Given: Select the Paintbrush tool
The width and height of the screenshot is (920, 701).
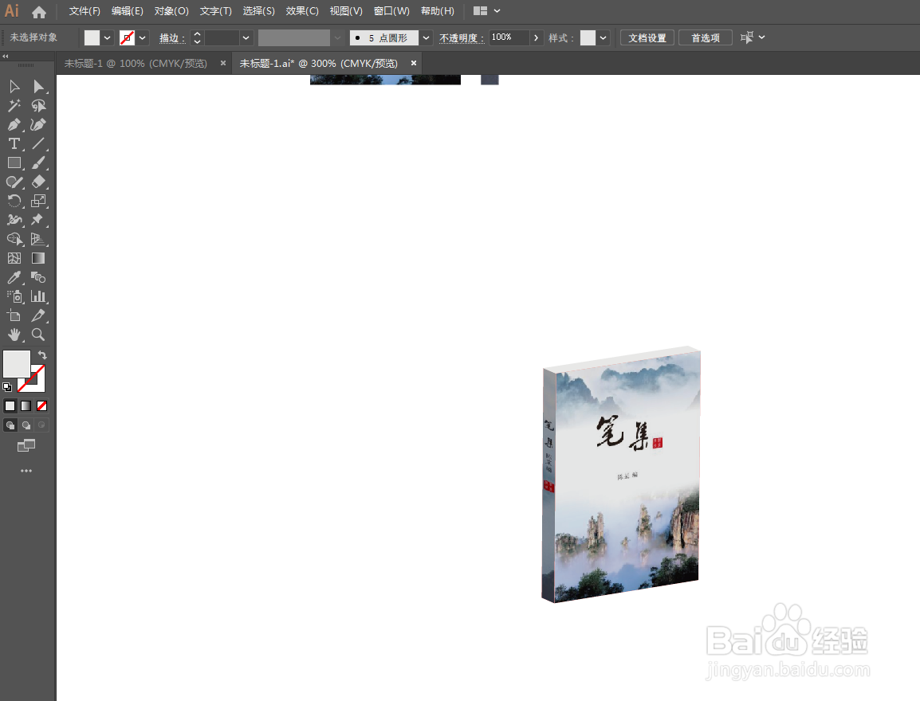Looking at the screenshot, I should point(39,163).
